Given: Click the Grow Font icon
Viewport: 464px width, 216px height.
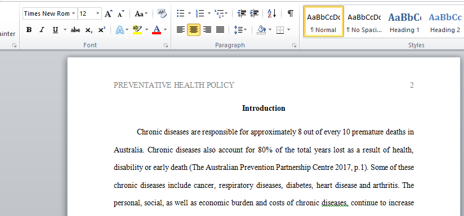Looking at the screenshot, I should pyautogui.click(x=109, y=13).
